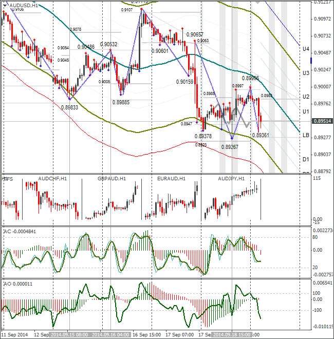
Task: Select the 0.90657 price label
Action: click(195, 34)
